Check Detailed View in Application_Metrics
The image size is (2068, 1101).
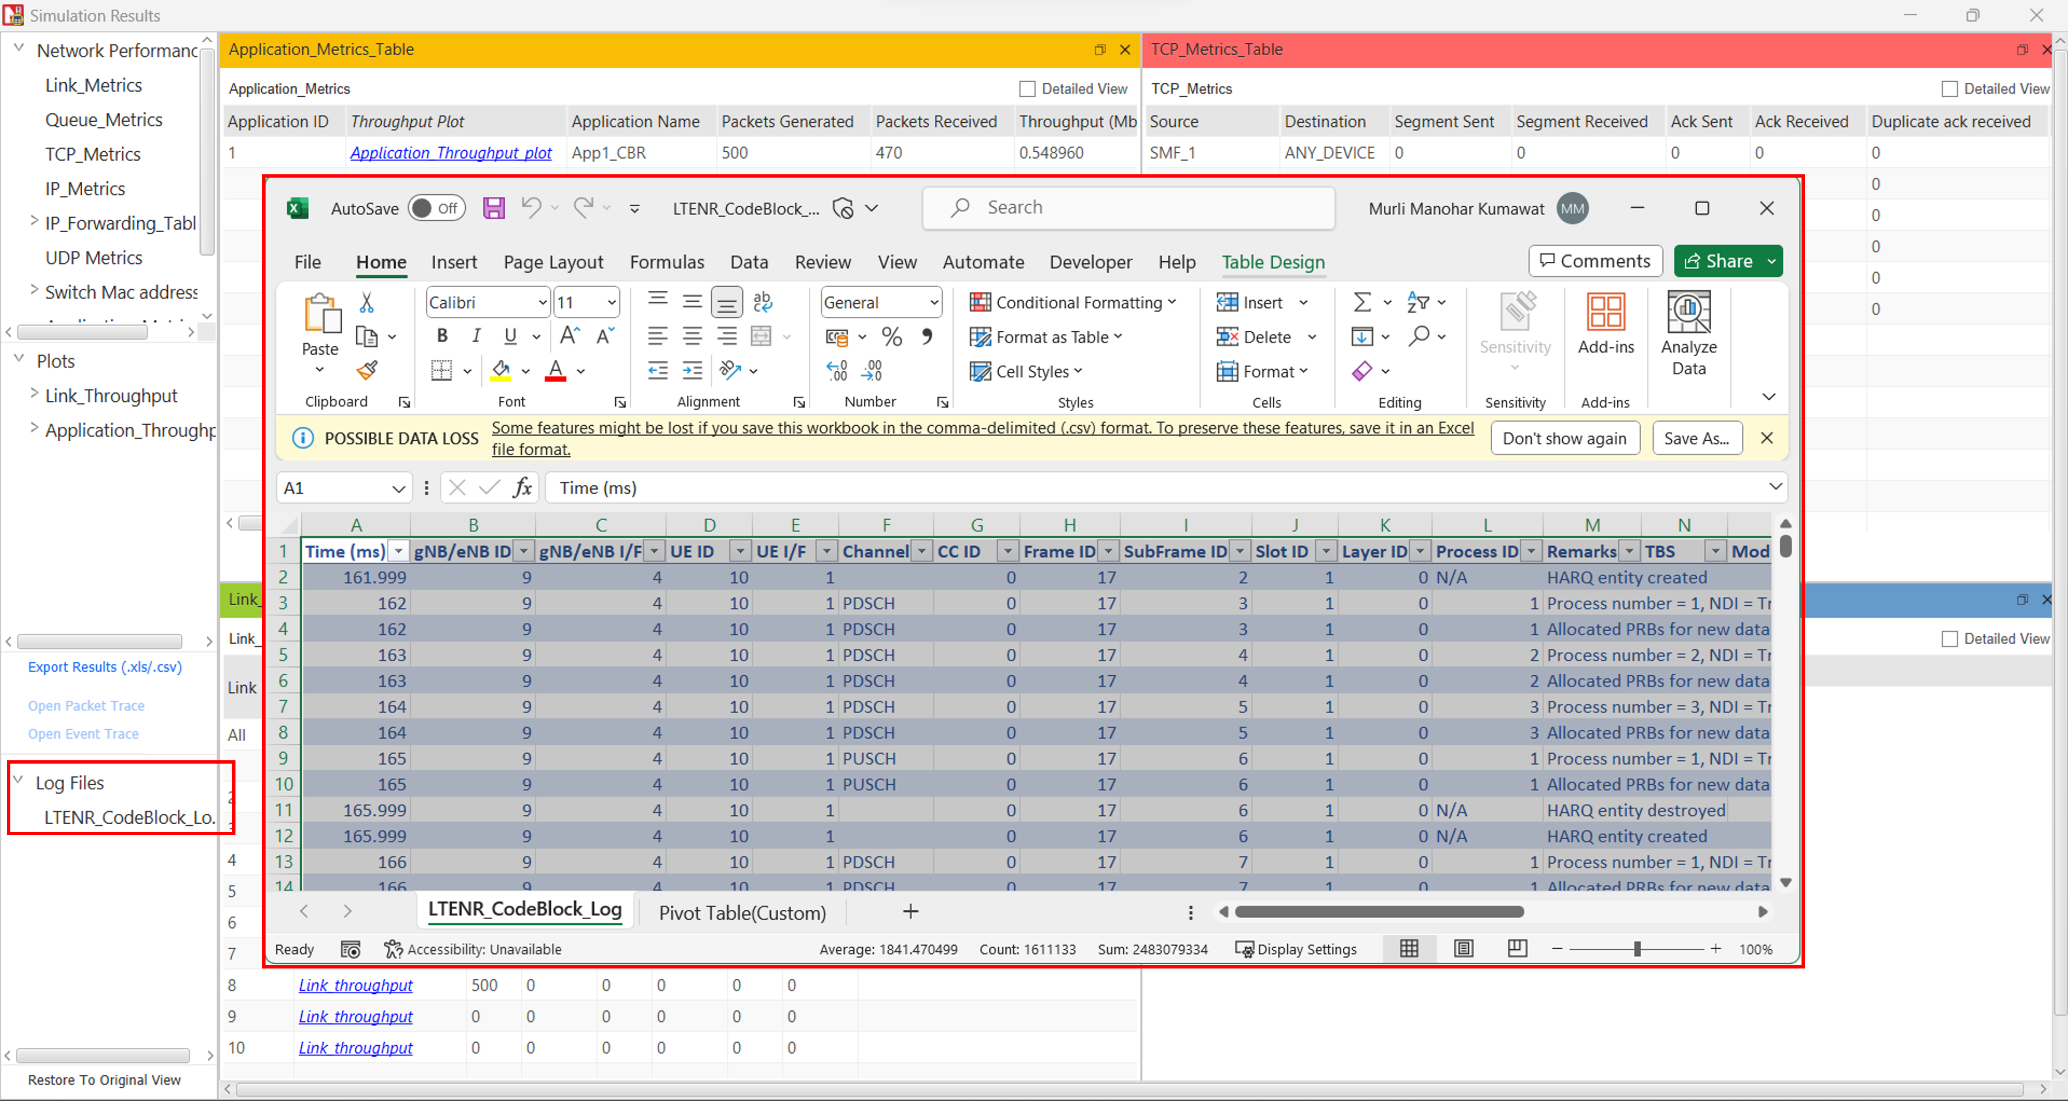(1027, 89)
